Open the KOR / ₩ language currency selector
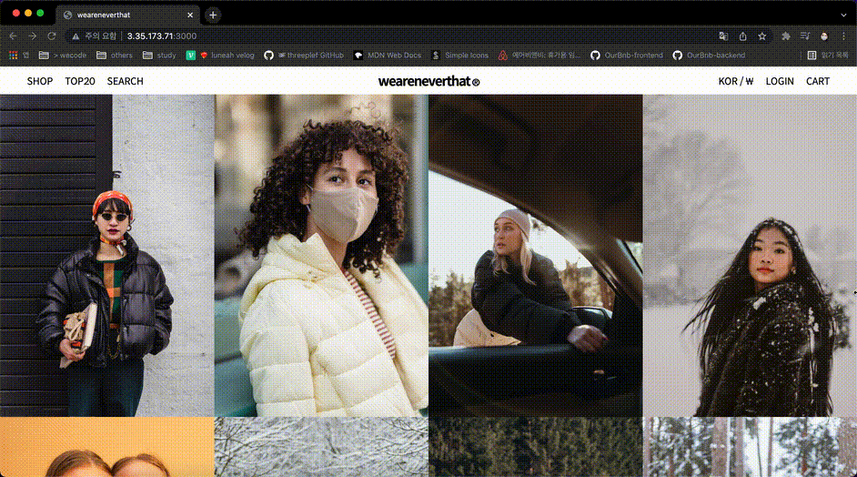 tap(736, 81)
